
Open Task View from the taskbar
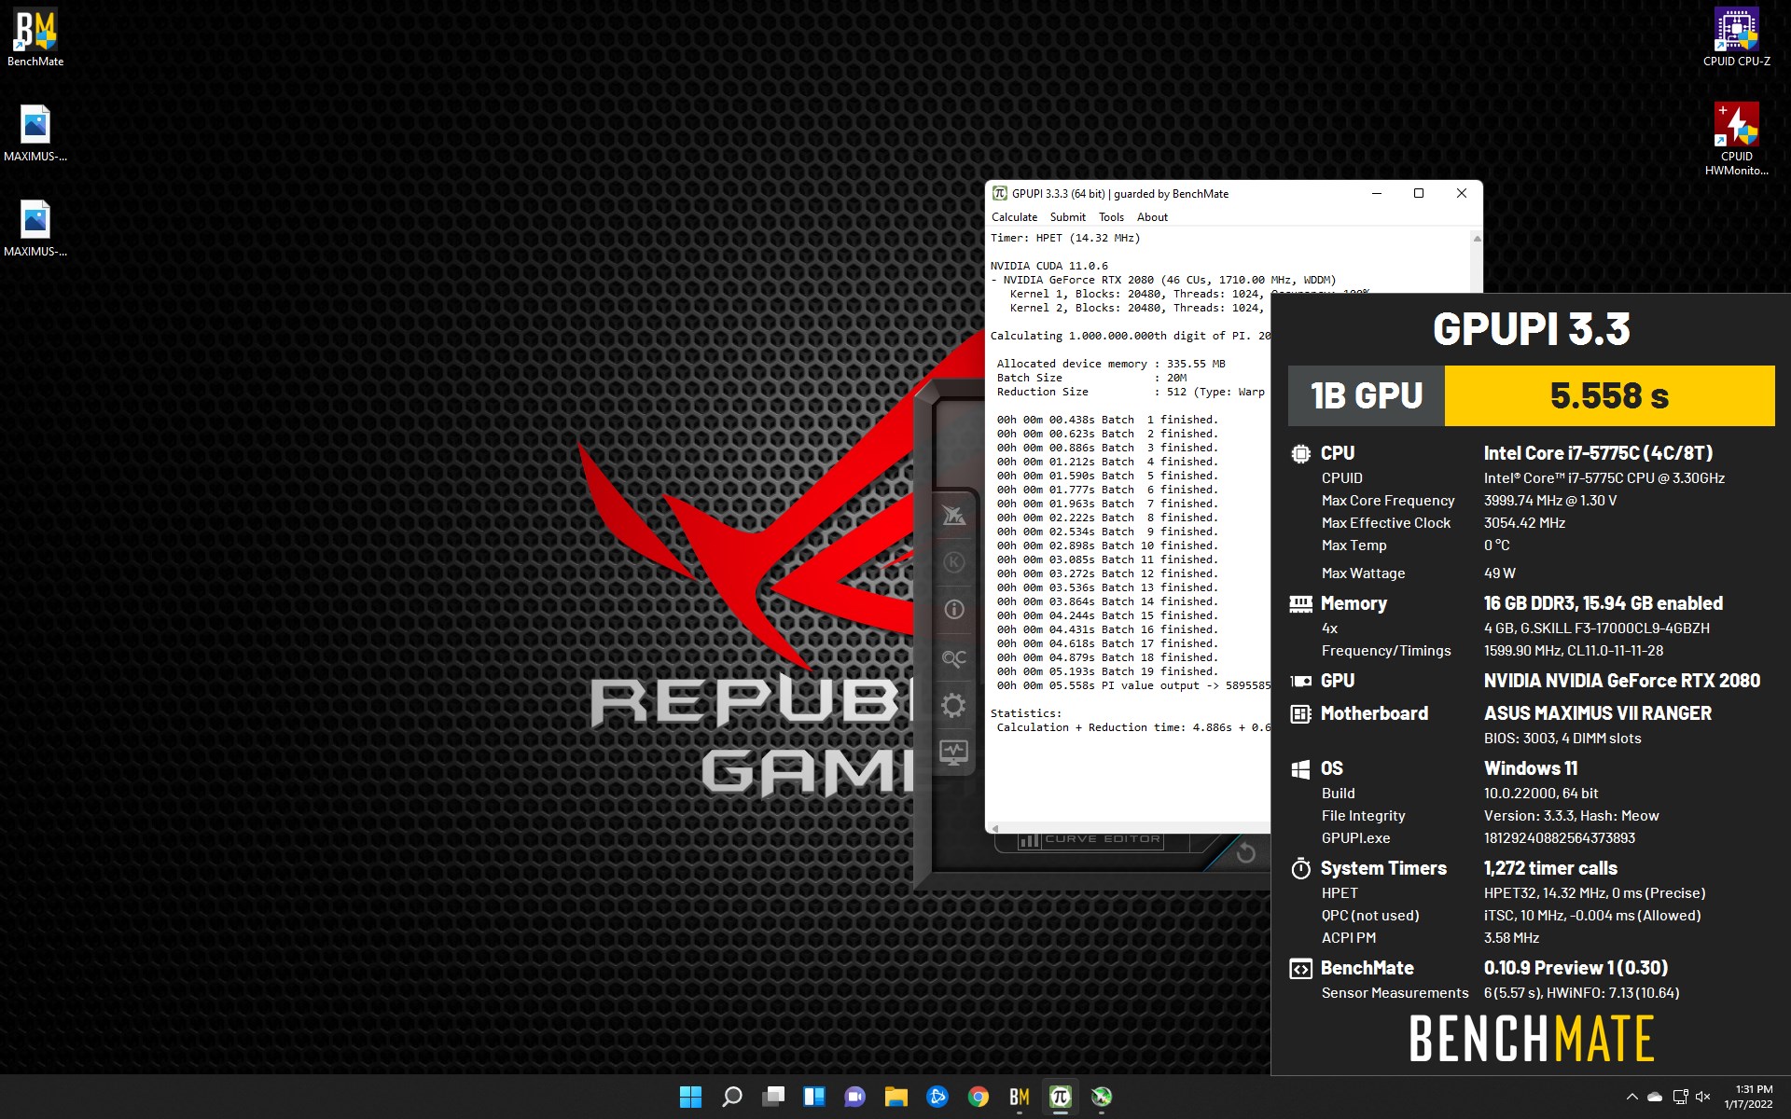coord(773,1097)
